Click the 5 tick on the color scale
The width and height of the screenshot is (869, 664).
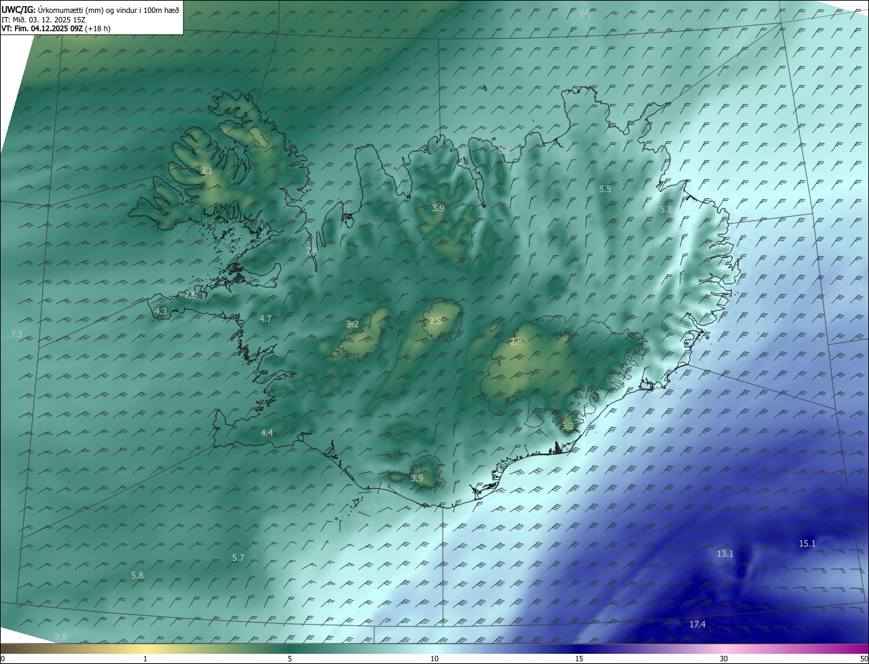[290, 659]
